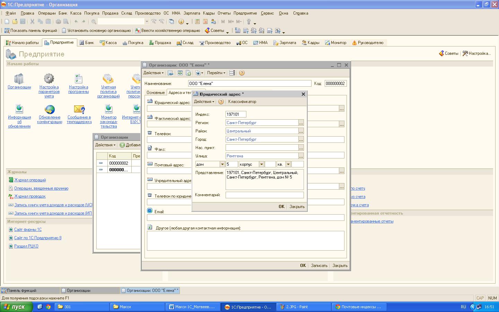
Task: Open Сайт фирмы 1С link
Action: click(x=28, y=229)
